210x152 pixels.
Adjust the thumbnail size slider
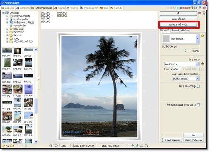26,145
